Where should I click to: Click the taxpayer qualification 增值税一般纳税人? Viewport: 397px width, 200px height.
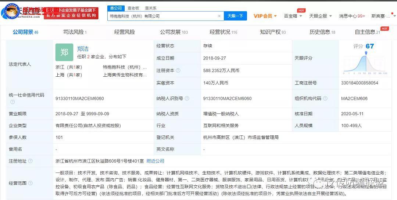(x=221, y=114)
